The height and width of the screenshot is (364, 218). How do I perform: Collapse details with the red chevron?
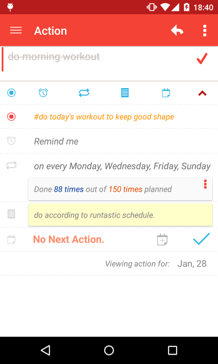coord(202,93)
